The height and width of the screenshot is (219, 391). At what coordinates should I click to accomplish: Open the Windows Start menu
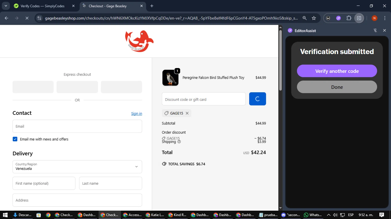pyautogui.click(x=5, y=215)
